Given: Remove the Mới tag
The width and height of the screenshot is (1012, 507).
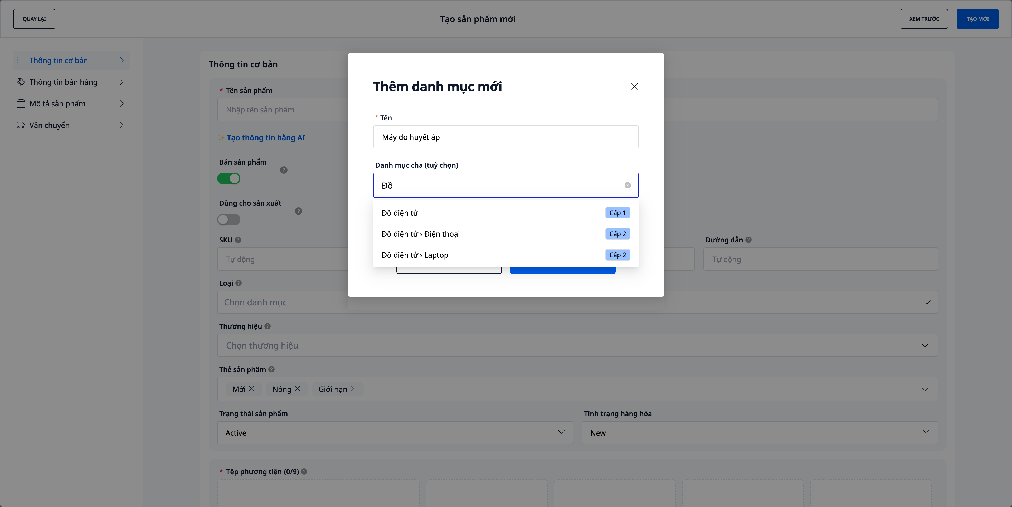Looking at the screenshot, I should point(251,389).
